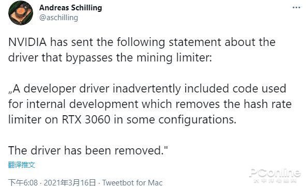Select the text "RTX 3060" in the tweet
Screen dimensions: 306x187
pyautogui.click(x=86, y=120)
